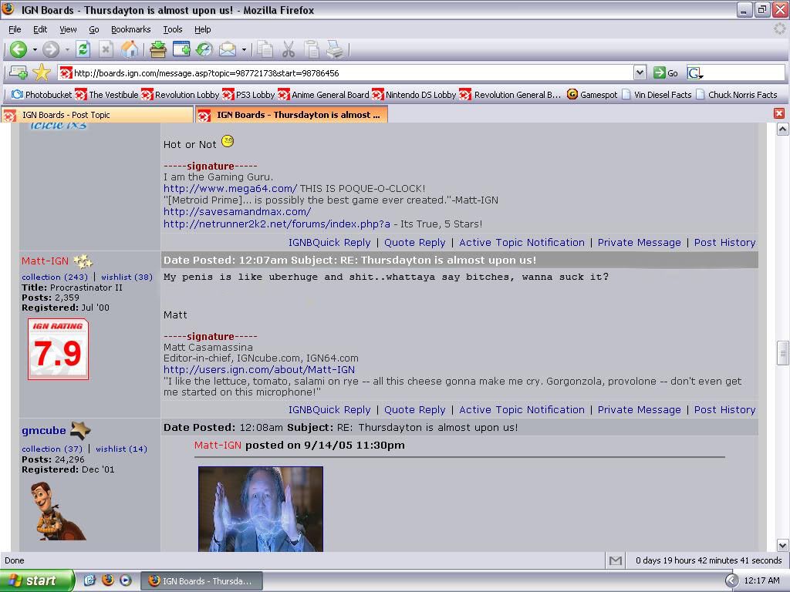Click Private Message under Matt-IGN's post

pos(639,410)
